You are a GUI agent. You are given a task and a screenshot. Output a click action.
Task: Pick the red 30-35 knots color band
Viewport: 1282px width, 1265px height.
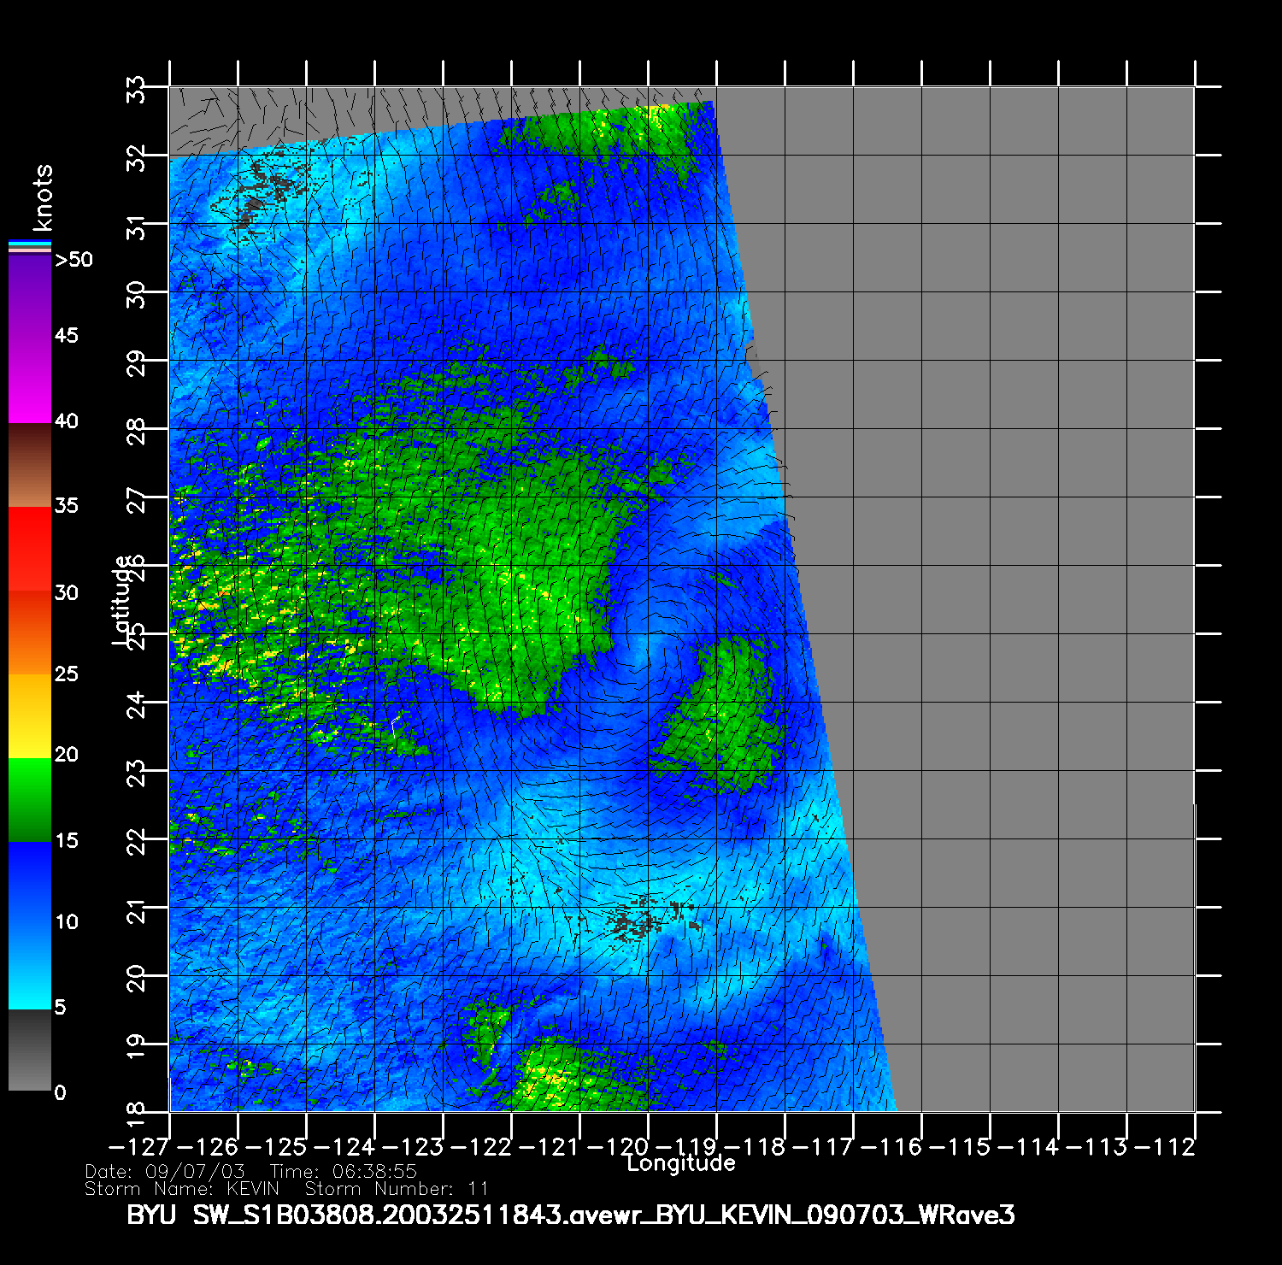(x=29, y=549)
